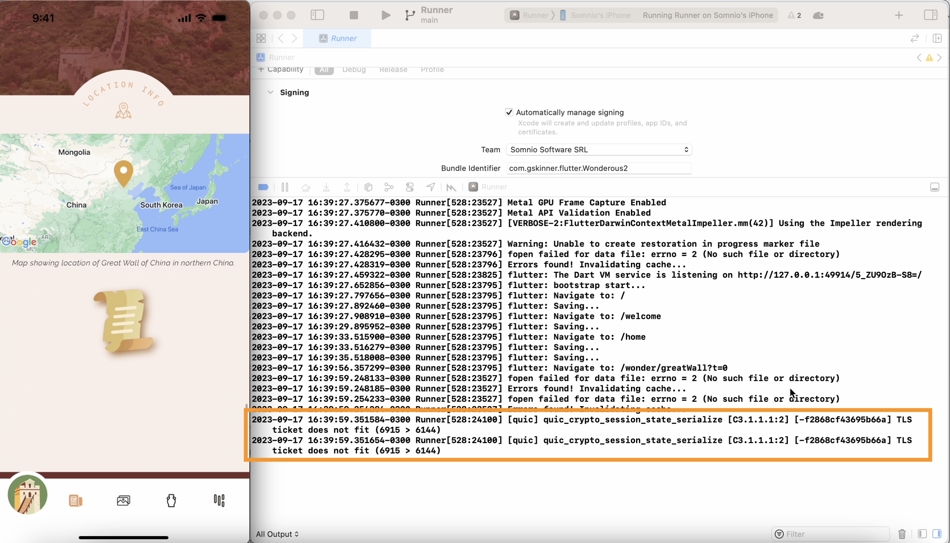Pause program execution in debug bar
This screenshot has height=543, width=950.
coord(285,187)
